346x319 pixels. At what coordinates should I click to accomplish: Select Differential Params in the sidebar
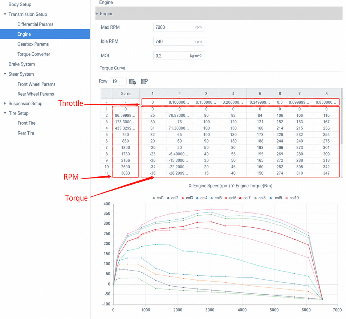[x=35, y=24]
